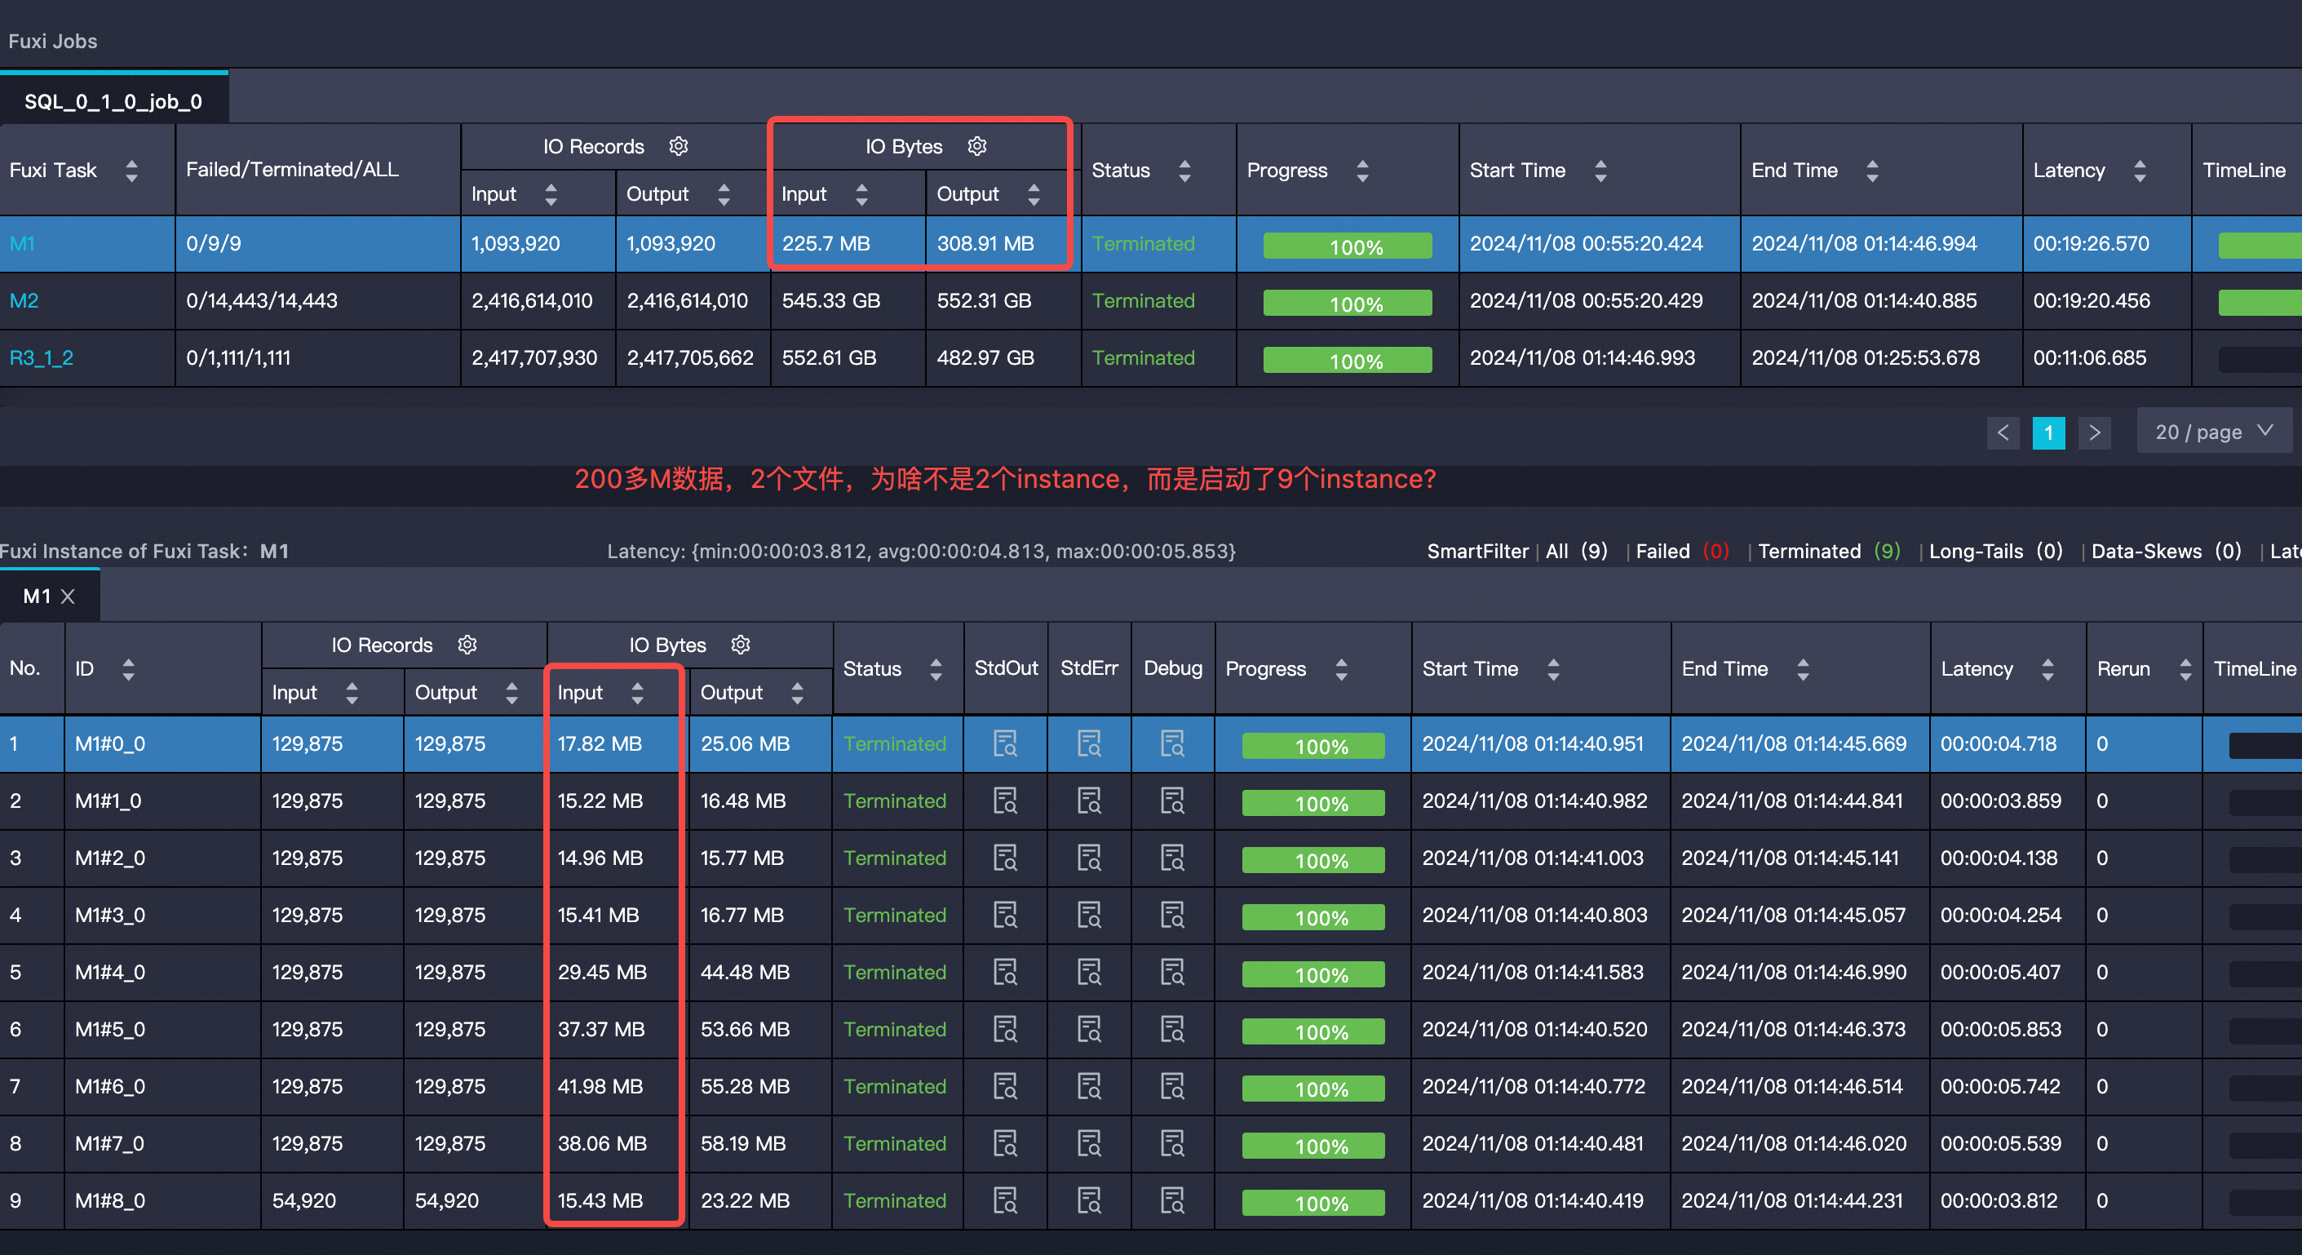
Task: Open IO Bytes settings gear in jobs table
Action: [976, 146]
